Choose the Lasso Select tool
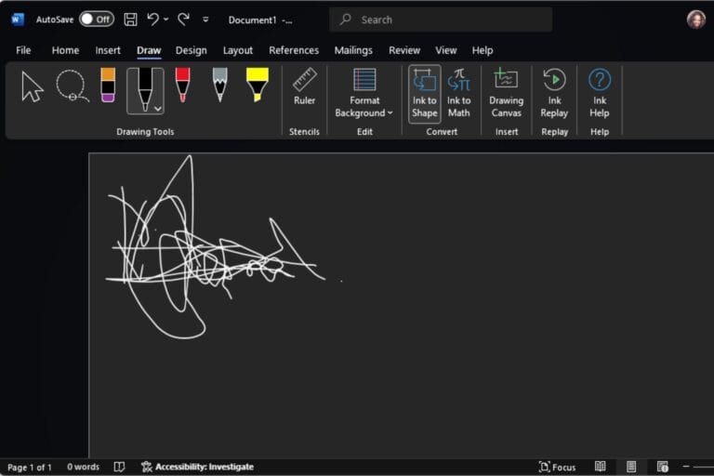The width and height of the screenshot is (714, 476). click(x=71, y=86)
